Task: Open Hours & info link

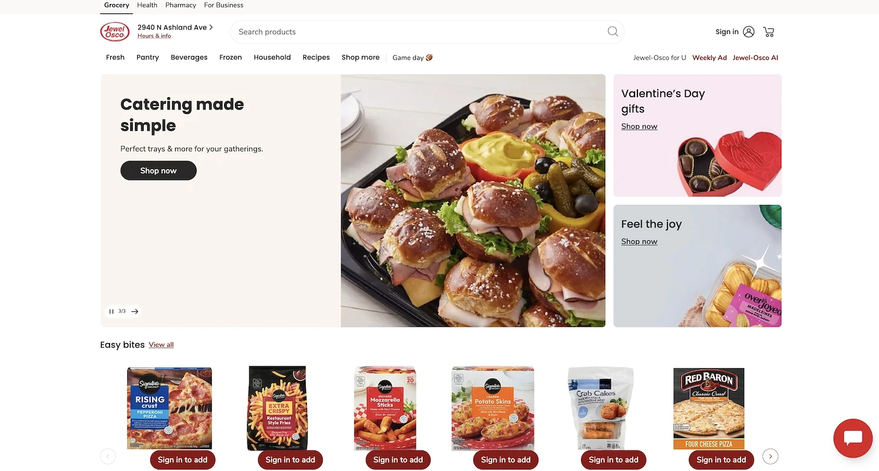Action: tap(154, 36)
